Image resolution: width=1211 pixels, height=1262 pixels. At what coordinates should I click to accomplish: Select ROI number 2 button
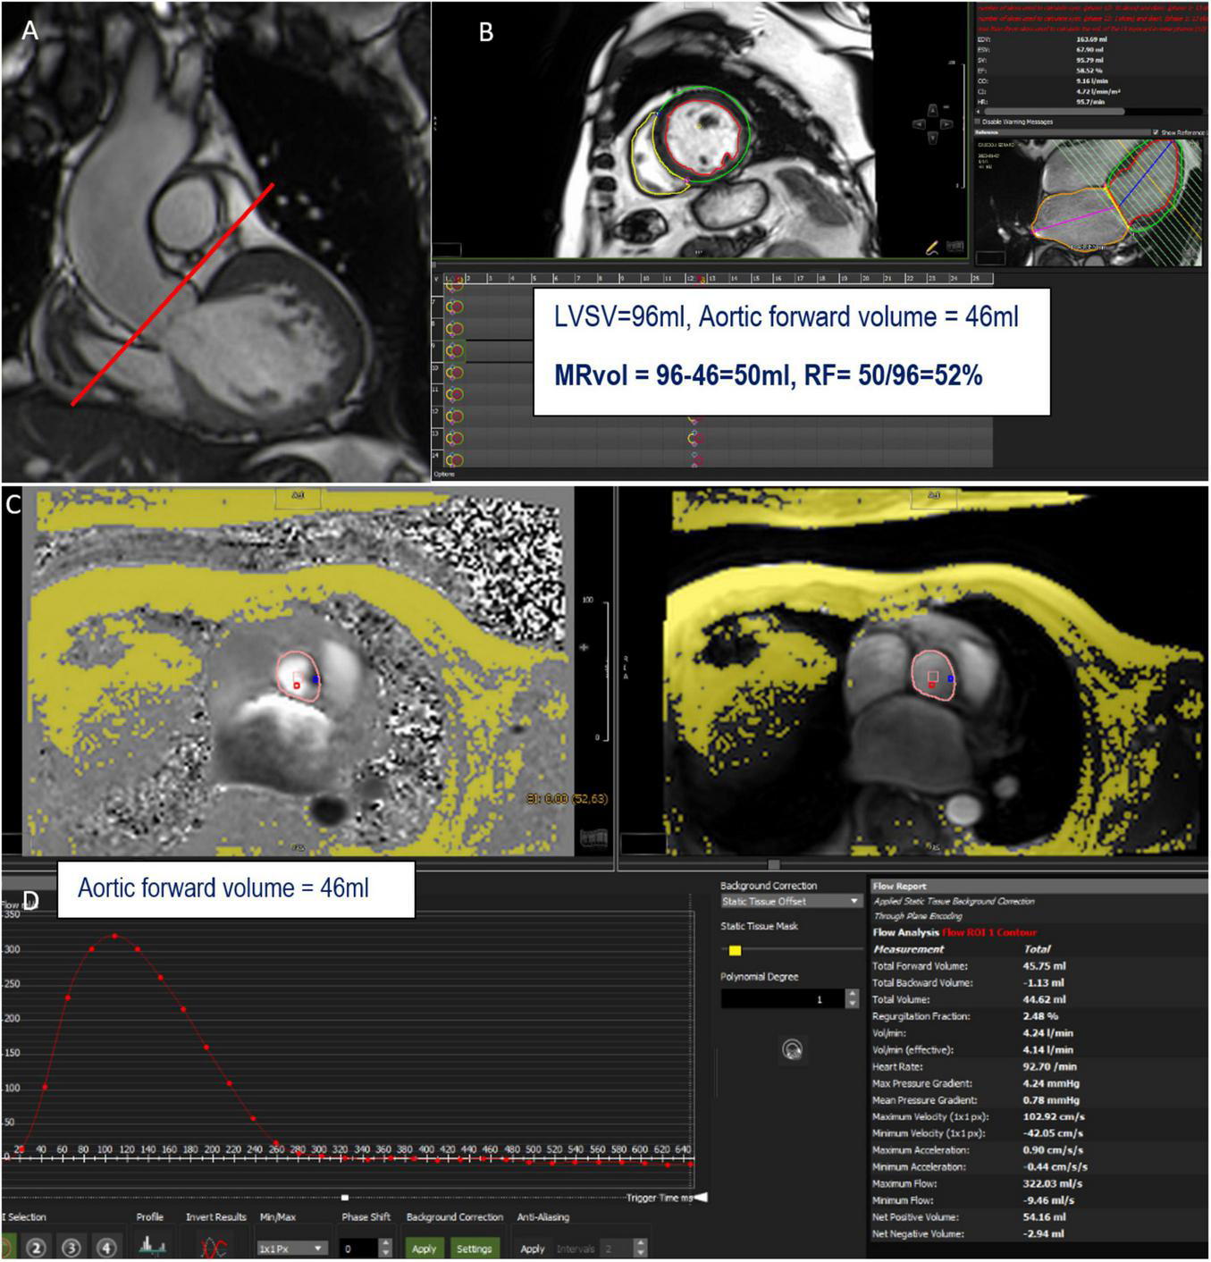(36, 1248)
